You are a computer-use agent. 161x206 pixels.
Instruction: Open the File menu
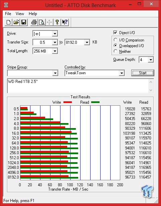(8, 14)
